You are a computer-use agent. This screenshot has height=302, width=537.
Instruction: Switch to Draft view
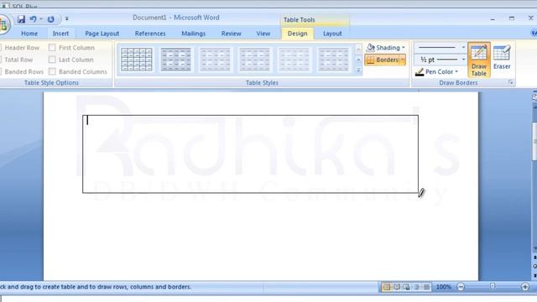426,287
